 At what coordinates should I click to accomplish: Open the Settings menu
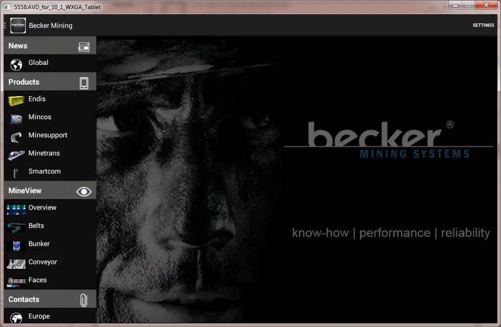click(483, 25)
